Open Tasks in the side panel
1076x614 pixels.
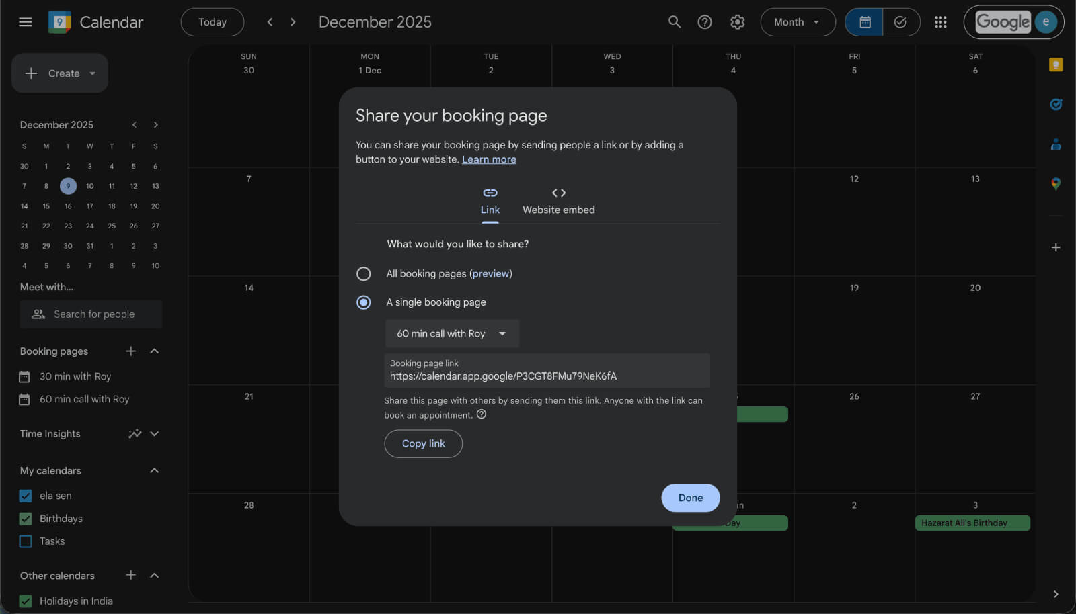pyautogui.click(x=1056, y=104)
